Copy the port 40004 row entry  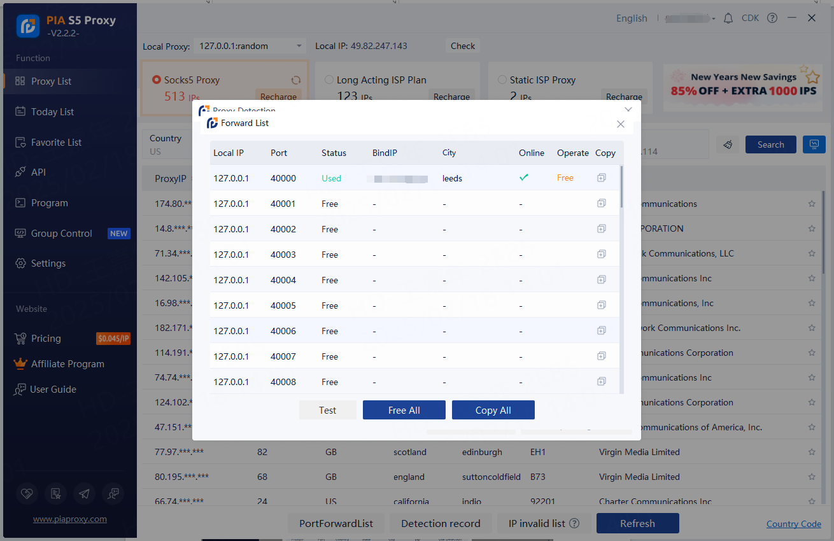pyautogui.click(x=602, y=280)
